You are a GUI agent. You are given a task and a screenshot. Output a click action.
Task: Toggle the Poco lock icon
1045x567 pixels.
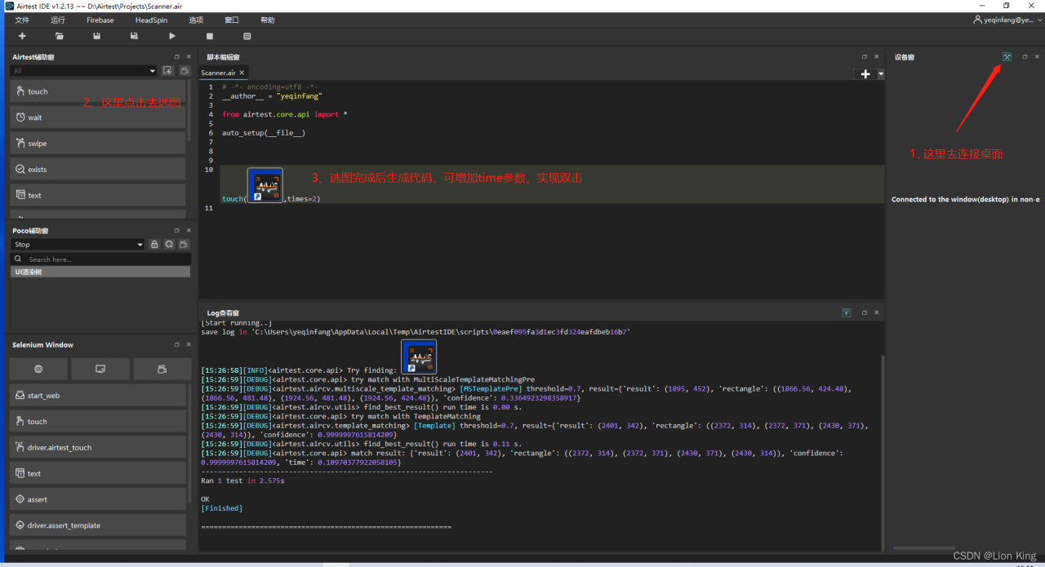point(154,245)
